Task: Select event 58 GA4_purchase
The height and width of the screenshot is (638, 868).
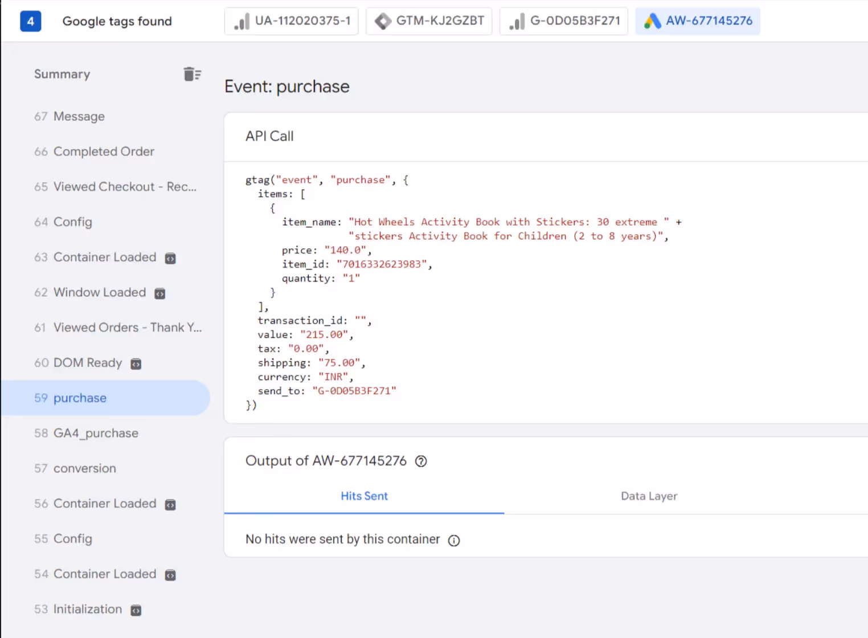Action: (105, 433)
